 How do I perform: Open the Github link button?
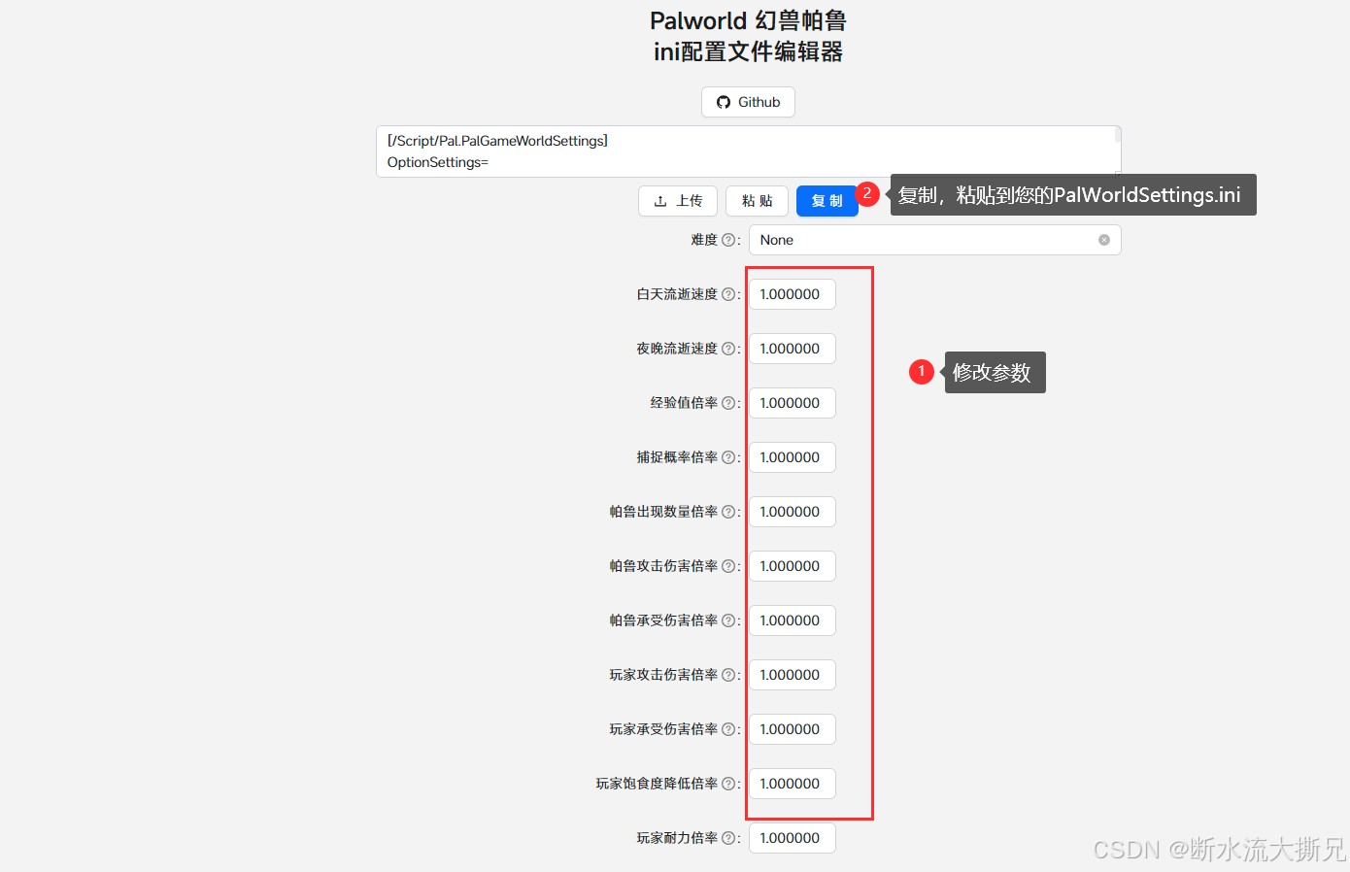pos(748,102)
